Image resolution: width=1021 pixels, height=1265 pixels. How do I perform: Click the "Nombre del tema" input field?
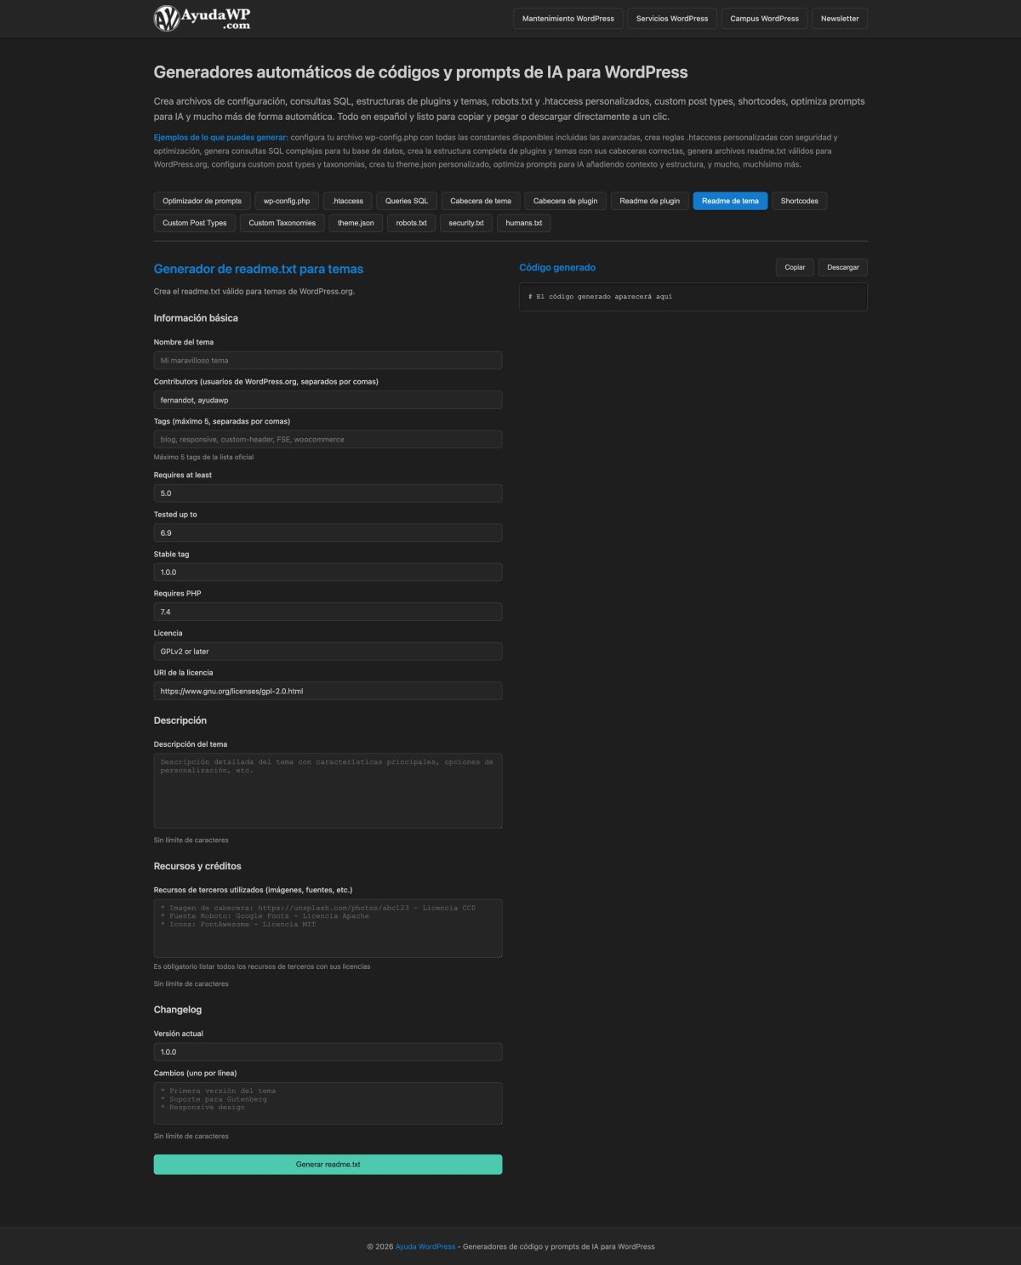[328, 360]
